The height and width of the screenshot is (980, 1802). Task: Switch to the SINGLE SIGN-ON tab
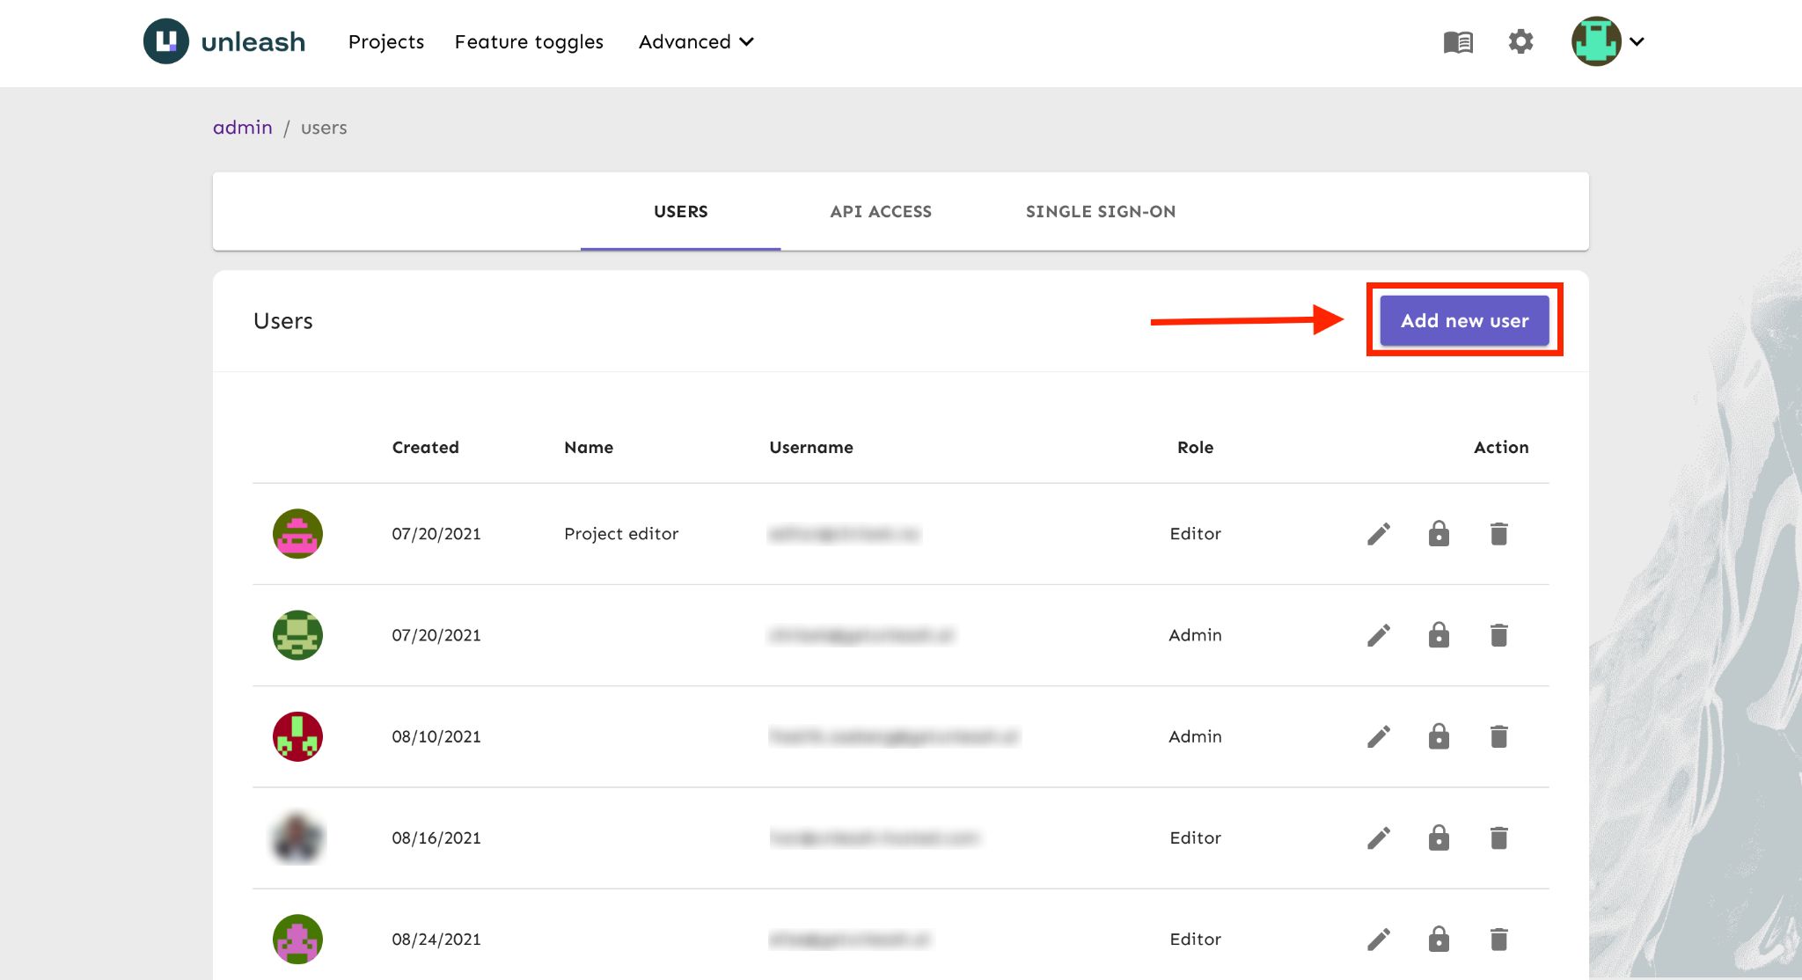[1100, 211]
